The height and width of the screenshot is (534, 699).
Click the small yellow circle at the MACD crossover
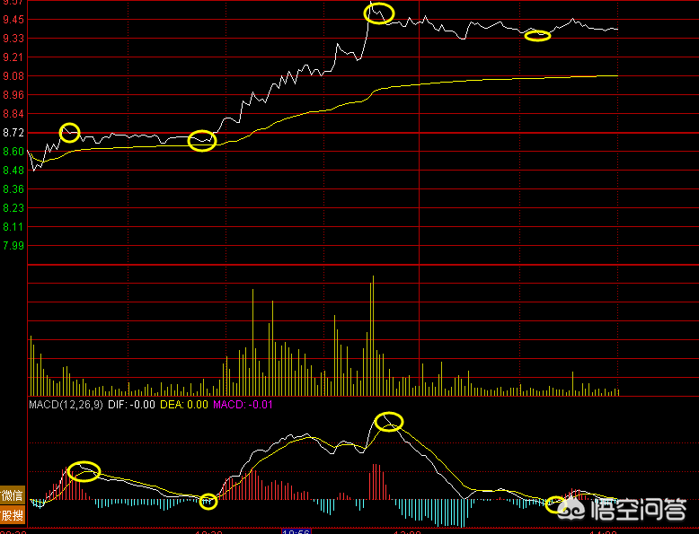click(208, 502)
